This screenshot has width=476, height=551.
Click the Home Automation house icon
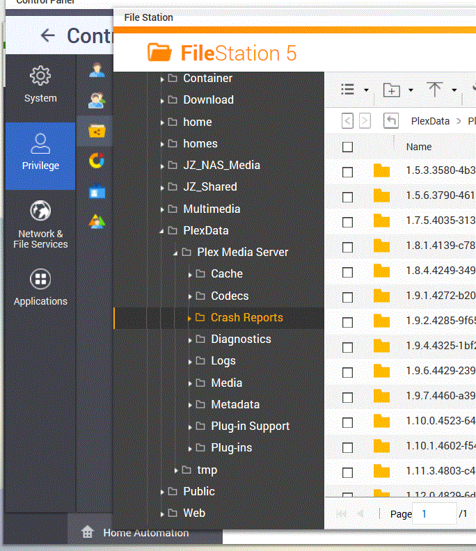87,532
